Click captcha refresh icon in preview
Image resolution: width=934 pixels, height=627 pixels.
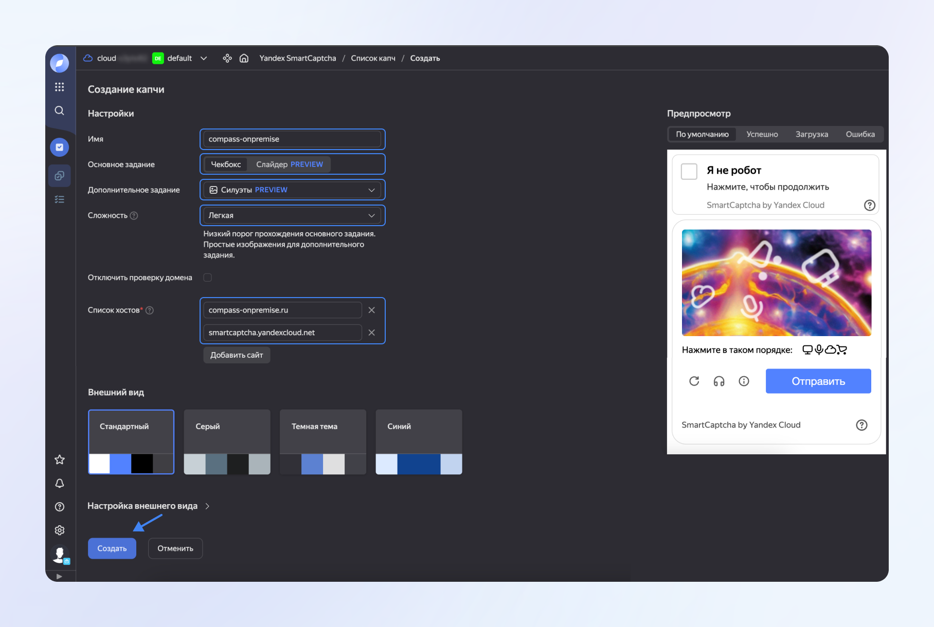click(694, 381)
